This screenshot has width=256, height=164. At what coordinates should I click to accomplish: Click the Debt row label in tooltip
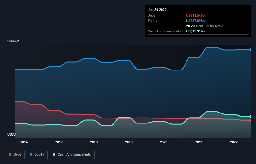click(x=151, y=15)
